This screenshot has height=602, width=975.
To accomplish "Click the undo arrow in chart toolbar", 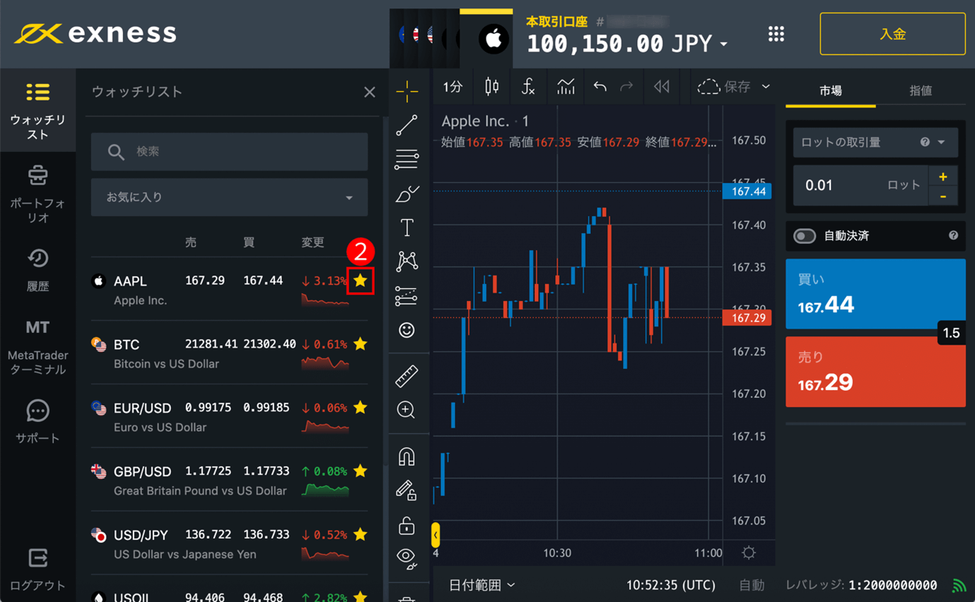I will (600, 87).
